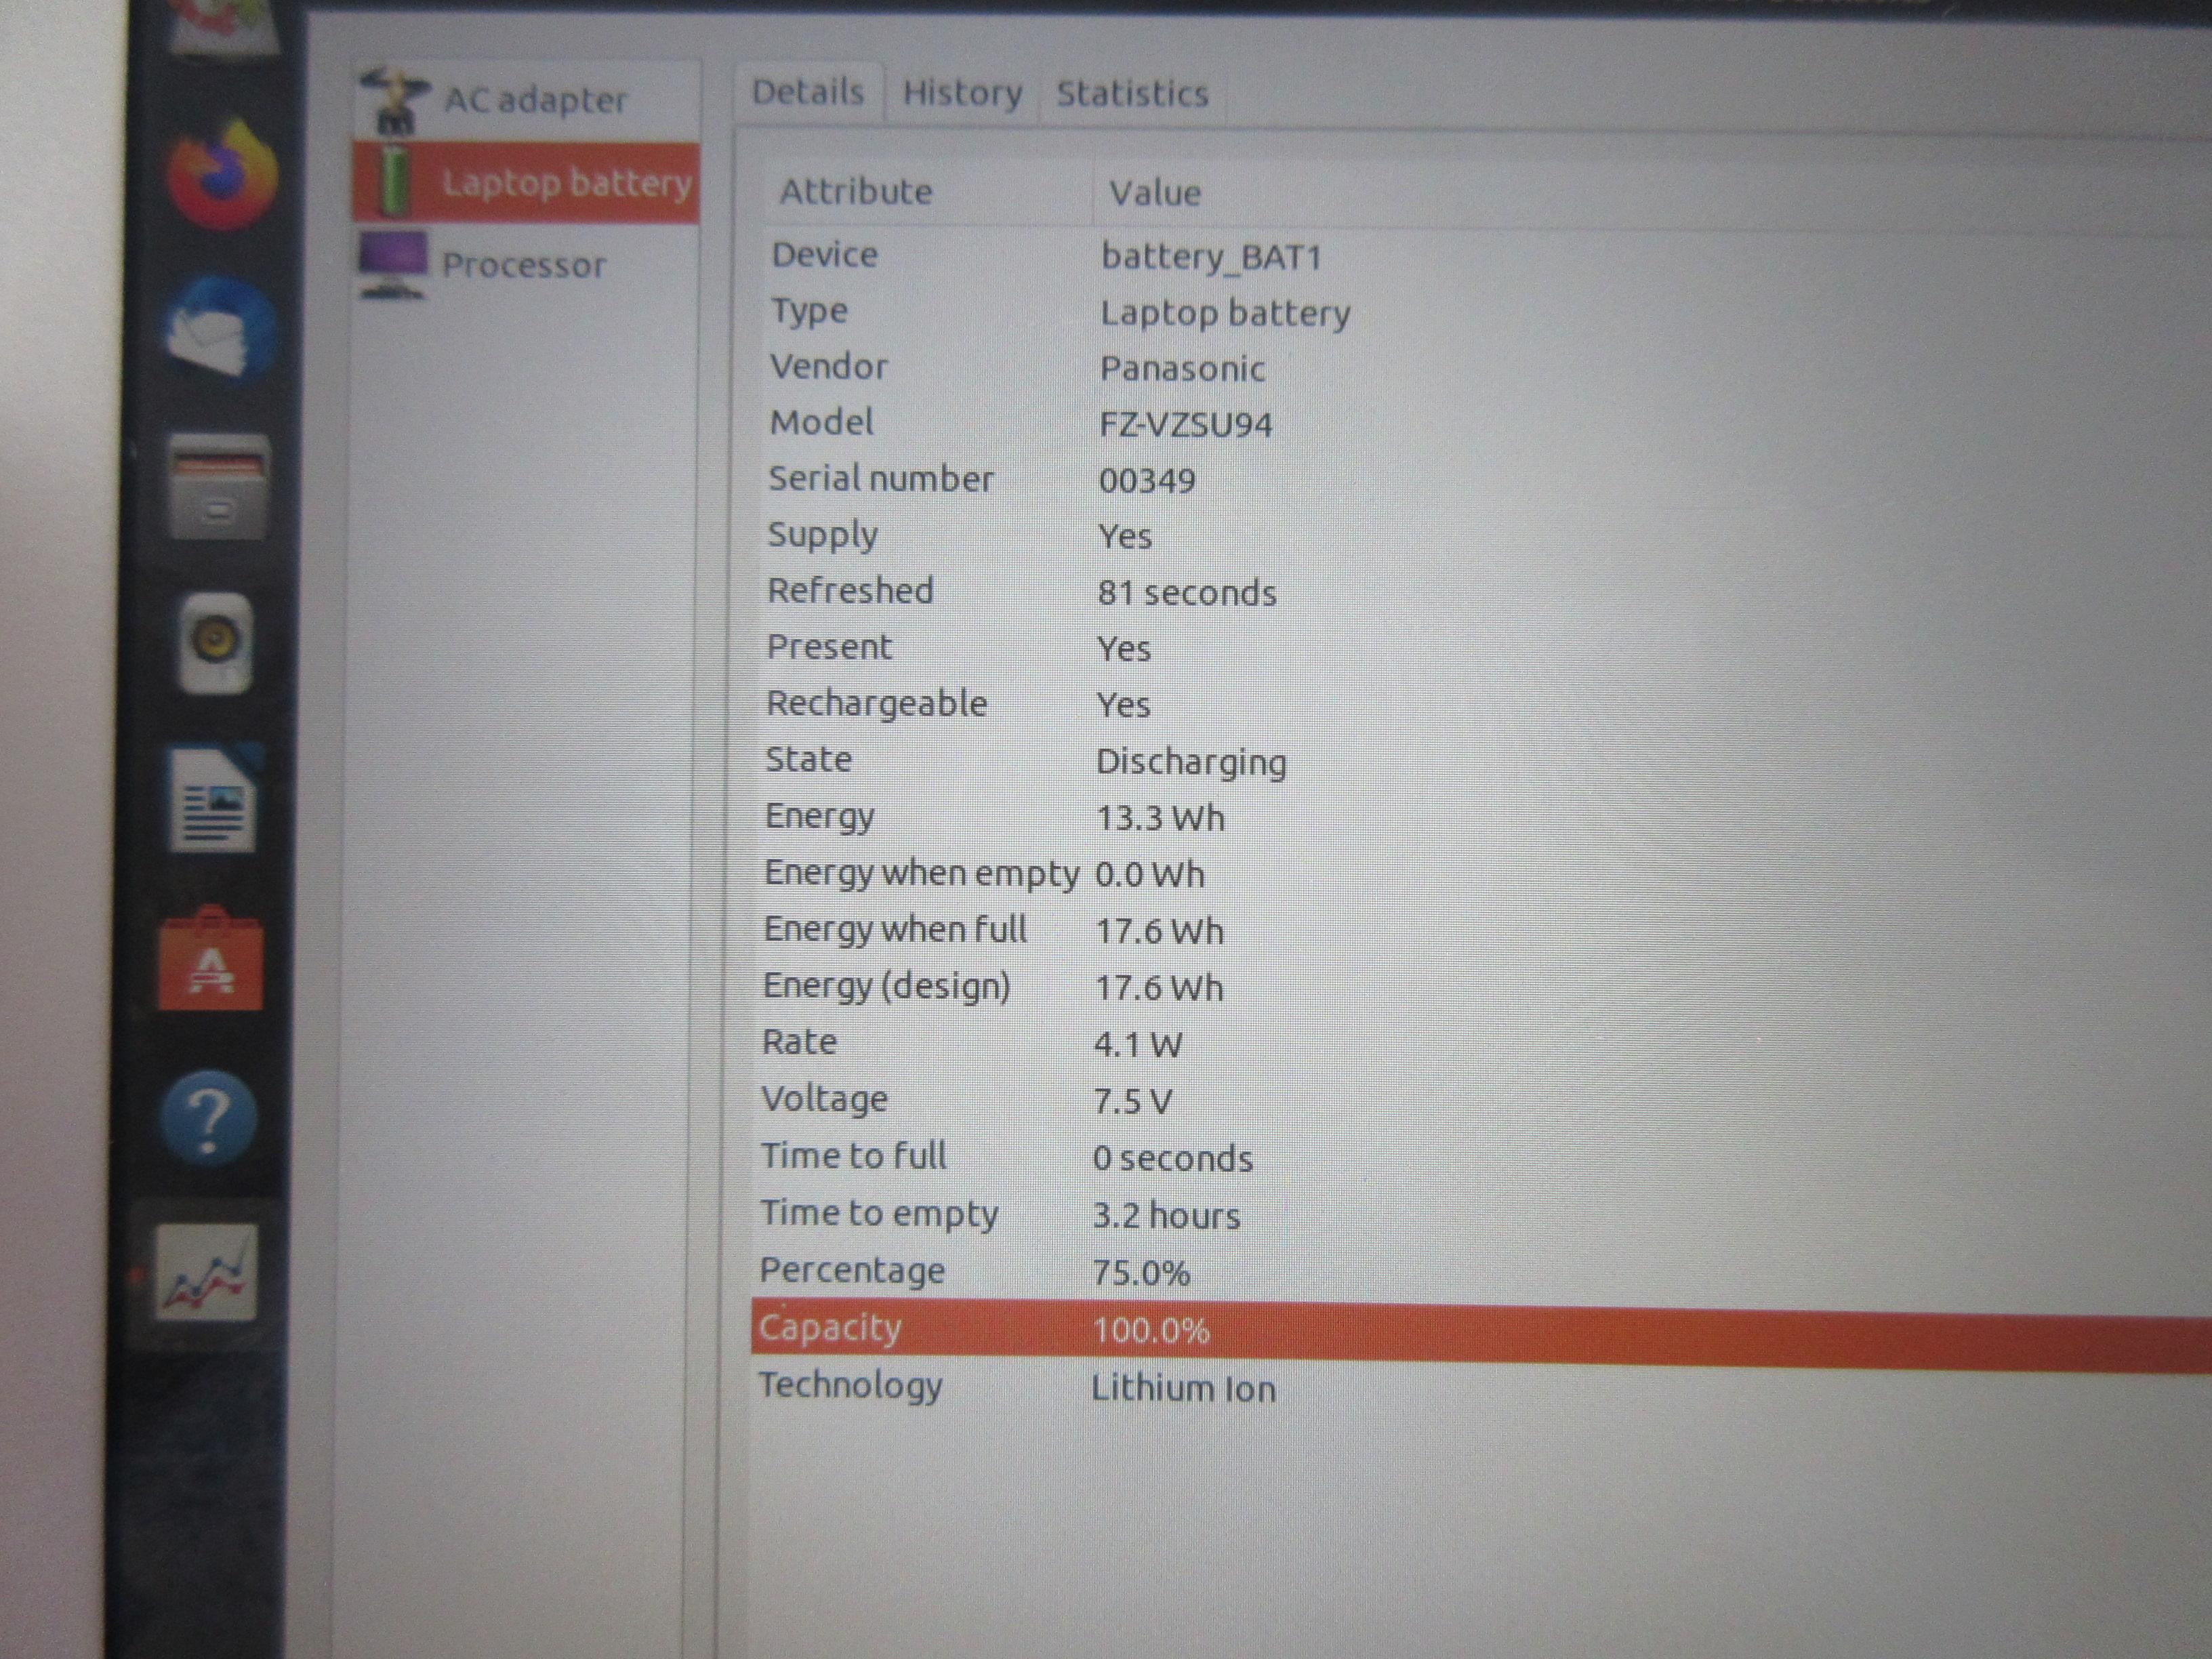Select the Technology attribute row
This screenshot has width=2212, height=1659.
[x=851, y=1386]
